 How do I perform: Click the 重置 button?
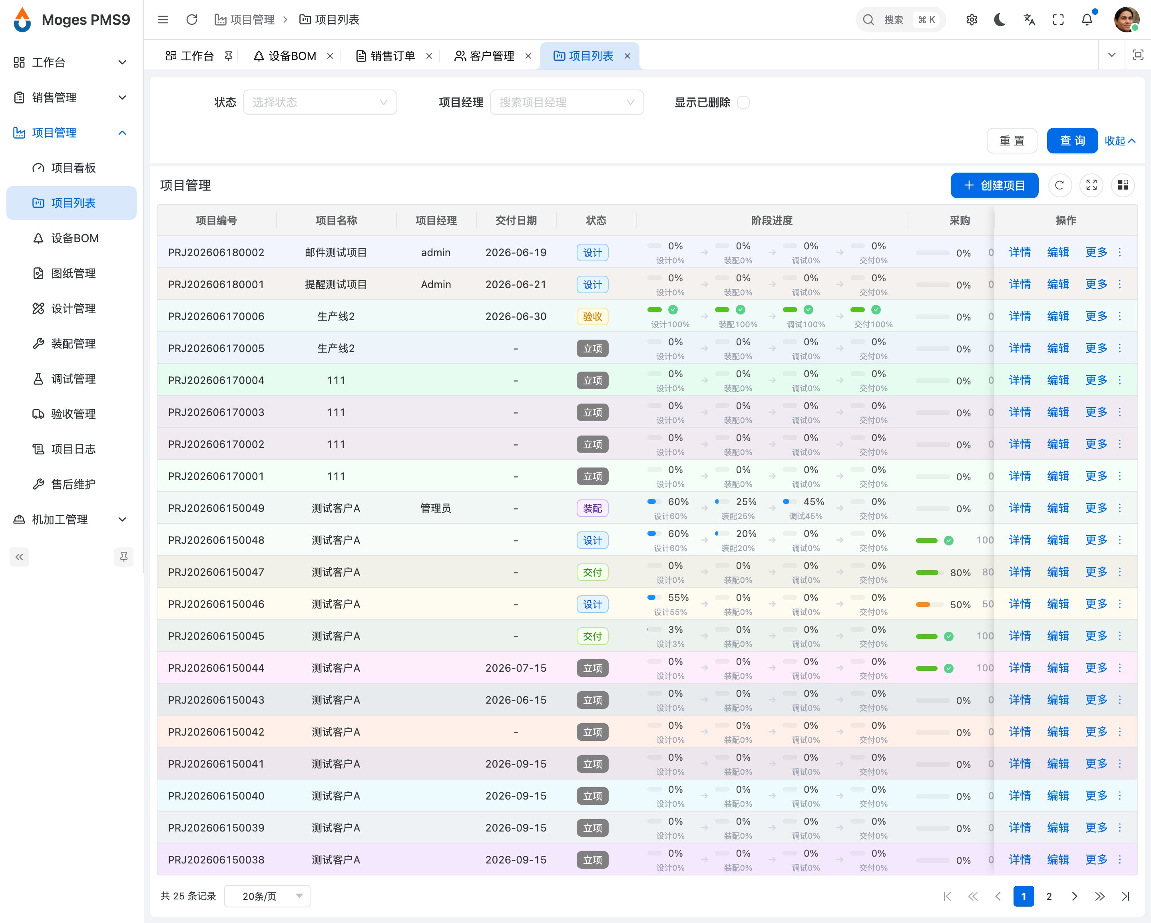[1012, 141]
